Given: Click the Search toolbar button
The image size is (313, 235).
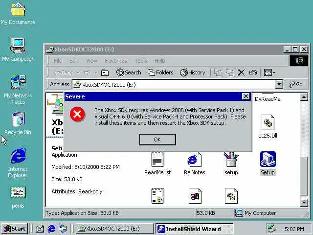Looking at the screenshot, I should tap(129, 72).
